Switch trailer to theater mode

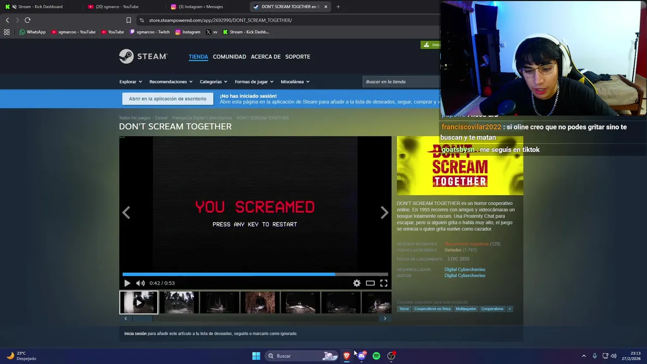(x=370, y=283)
